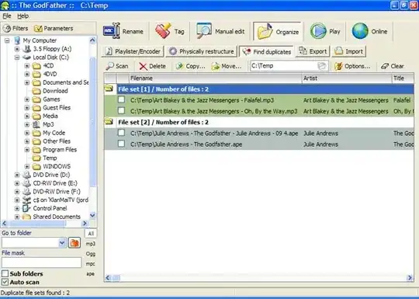Enable the Sub folders checkbox
This screenshot has width=419, height=299.
(x=5, y=273)
